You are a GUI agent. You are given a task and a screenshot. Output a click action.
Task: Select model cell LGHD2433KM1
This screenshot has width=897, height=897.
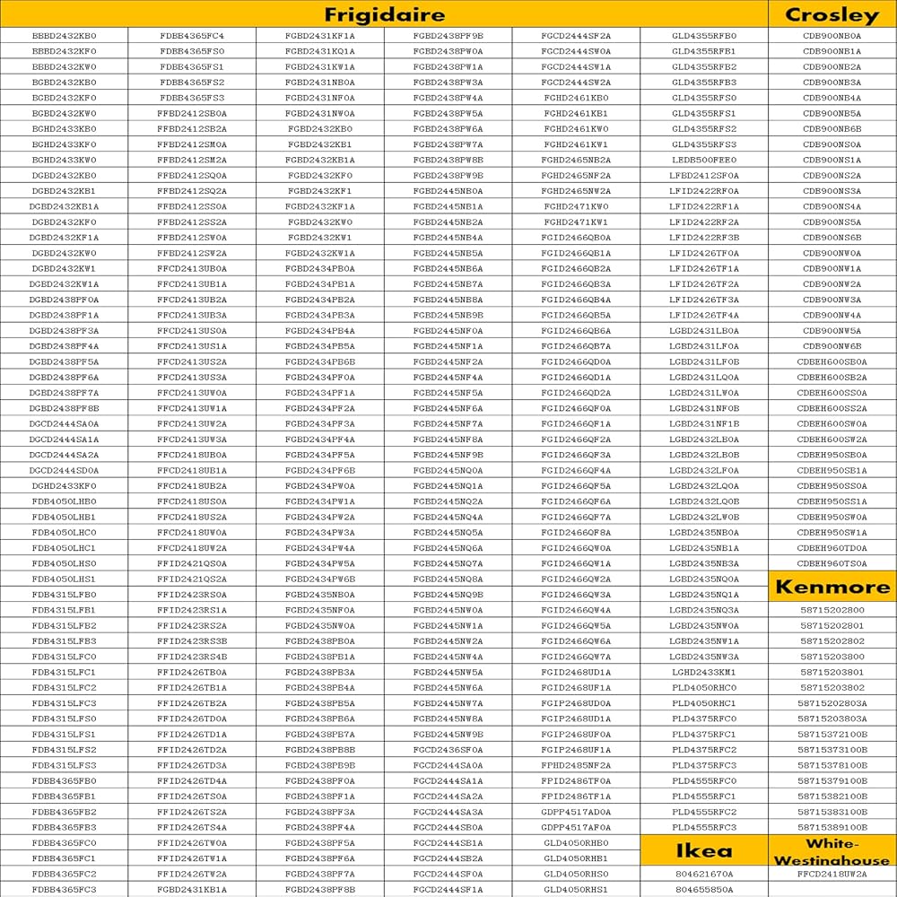point(704,672)
